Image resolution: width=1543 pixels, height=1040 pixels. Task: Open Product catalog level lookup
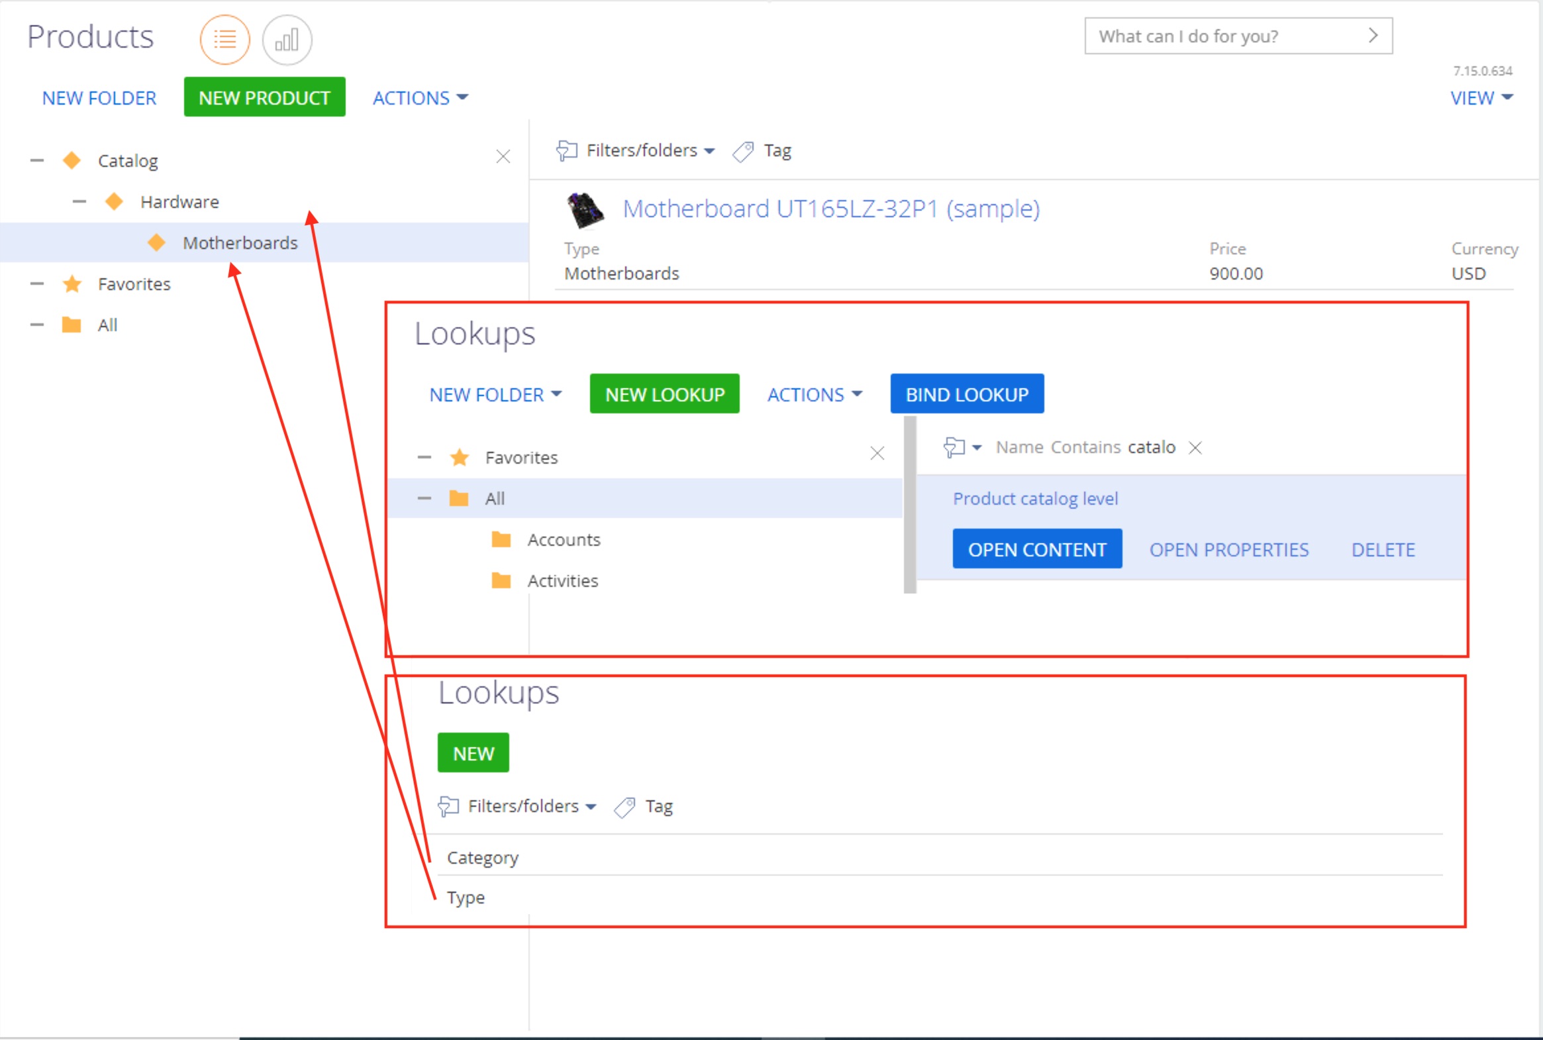[x=1035, y=499]
